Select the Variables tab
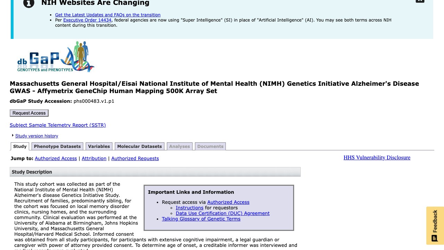The image size is (444, 250). (x=99, y=147)
